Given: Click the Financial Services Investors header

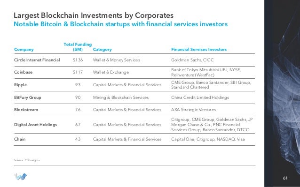Looking at the screenshot, I should click(x=199, y=49).
